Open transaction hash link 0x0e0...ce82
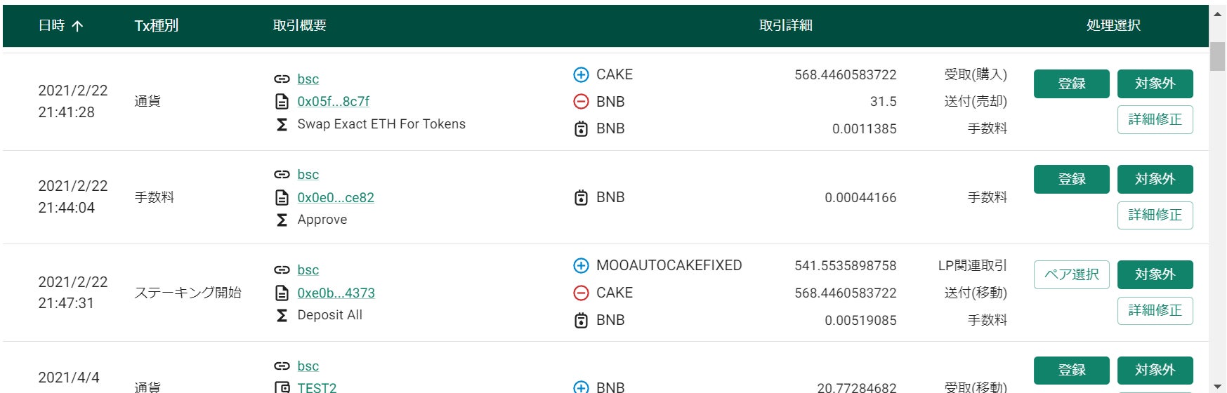 335,198
